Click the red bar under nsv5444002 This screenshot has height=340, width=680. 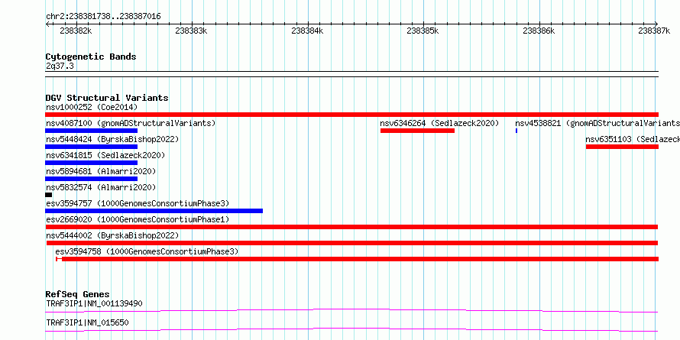click(352, 243)
